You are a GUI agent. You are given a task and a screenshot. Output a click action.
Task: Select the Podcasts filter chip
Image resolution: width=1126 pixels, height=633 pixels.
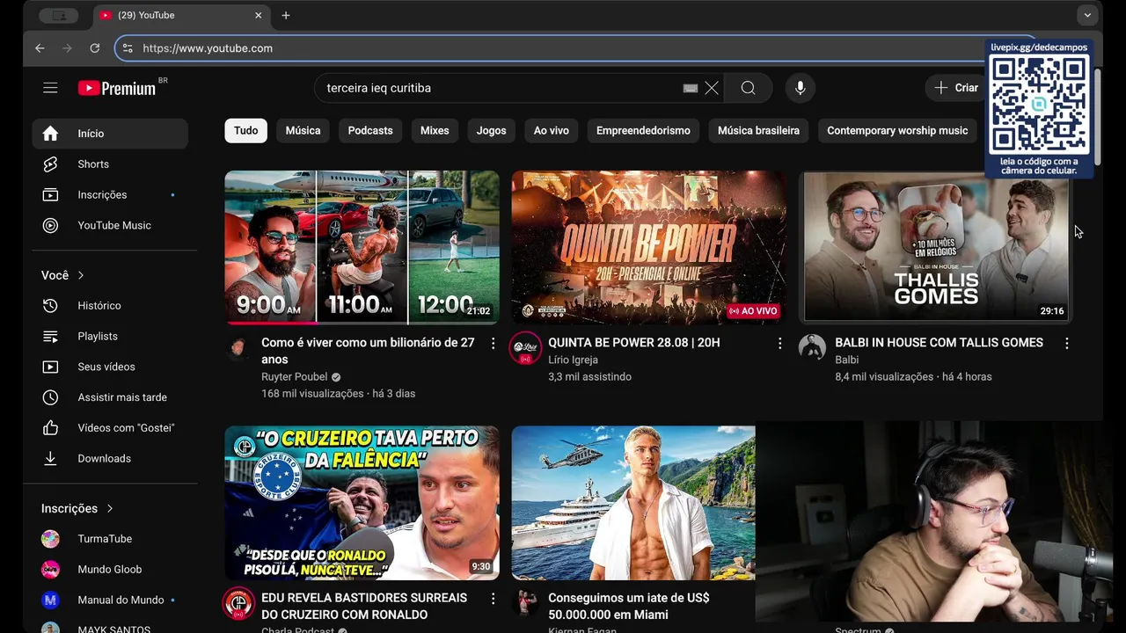pyautogui.click(x=370, y=131)
